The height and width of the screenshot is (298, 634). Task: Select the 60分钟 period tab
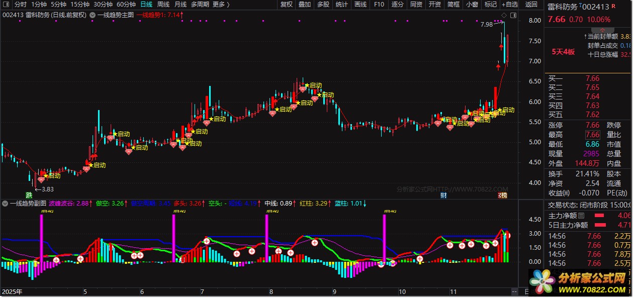click(126, 5)
